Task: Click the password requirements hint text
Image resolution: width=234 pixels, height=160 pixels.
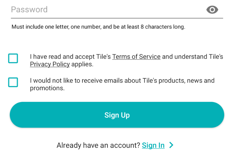Action: 98,27
